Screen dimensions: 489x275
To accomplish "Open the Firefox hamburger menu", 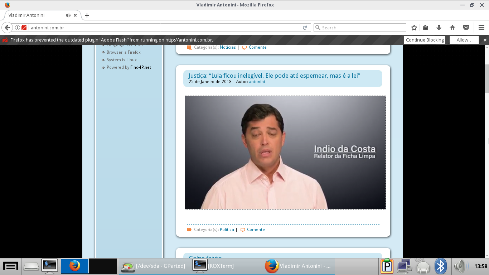I will 481,28.
